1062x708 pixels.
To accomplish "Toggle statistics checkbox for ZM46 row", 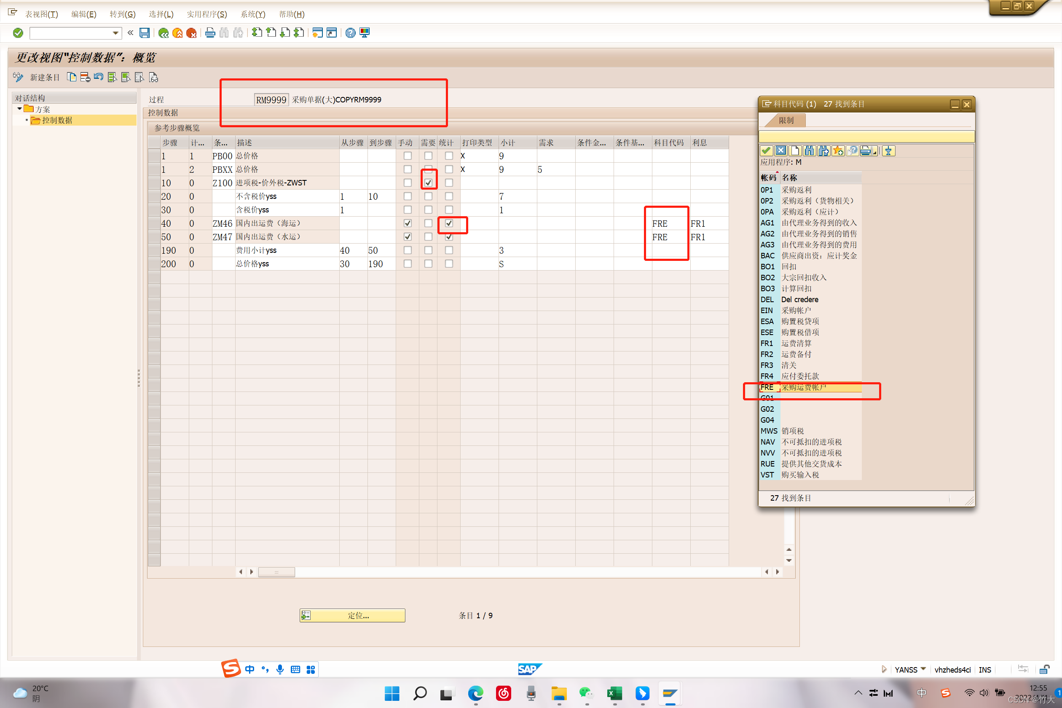I will point(449,223).
